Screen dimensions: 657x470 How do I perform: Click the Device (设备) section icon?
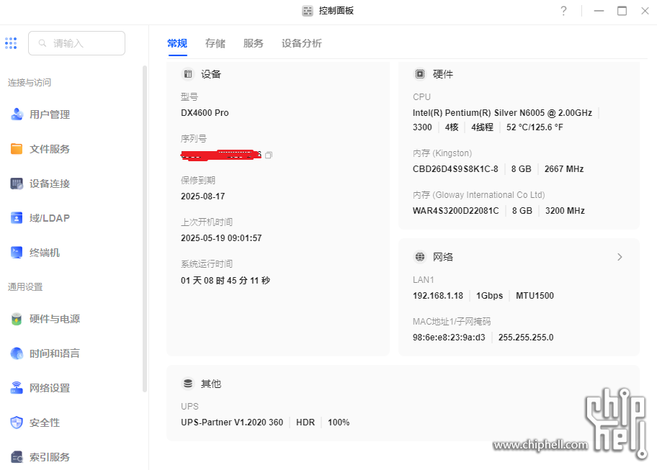tap(188, 74)
